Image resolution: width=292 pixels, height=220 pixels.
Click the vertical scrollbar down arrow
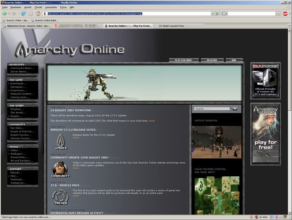point(290,213)
